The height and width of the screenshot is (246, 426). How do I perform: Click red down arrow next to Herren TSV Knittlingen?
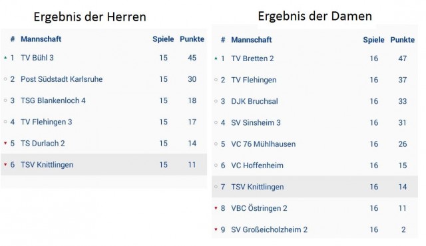[5, 164]
